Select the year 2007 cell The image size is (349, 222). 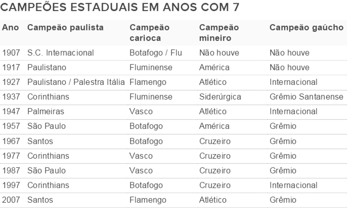pyautogui.click(x=12, y=200)
